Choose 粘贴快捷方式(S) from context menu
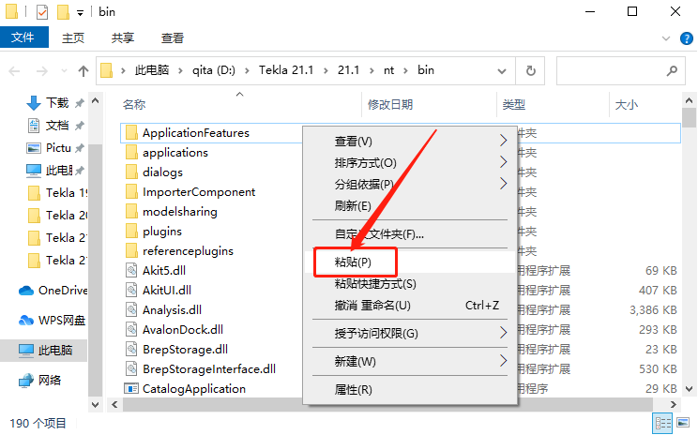Screen dimensions: 698x435 [x=410, y=284]
